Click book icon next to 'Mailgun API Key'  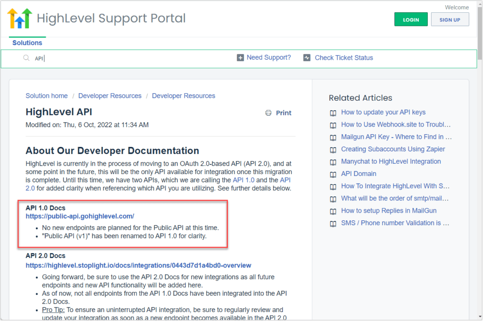click(x=333, y=137)
